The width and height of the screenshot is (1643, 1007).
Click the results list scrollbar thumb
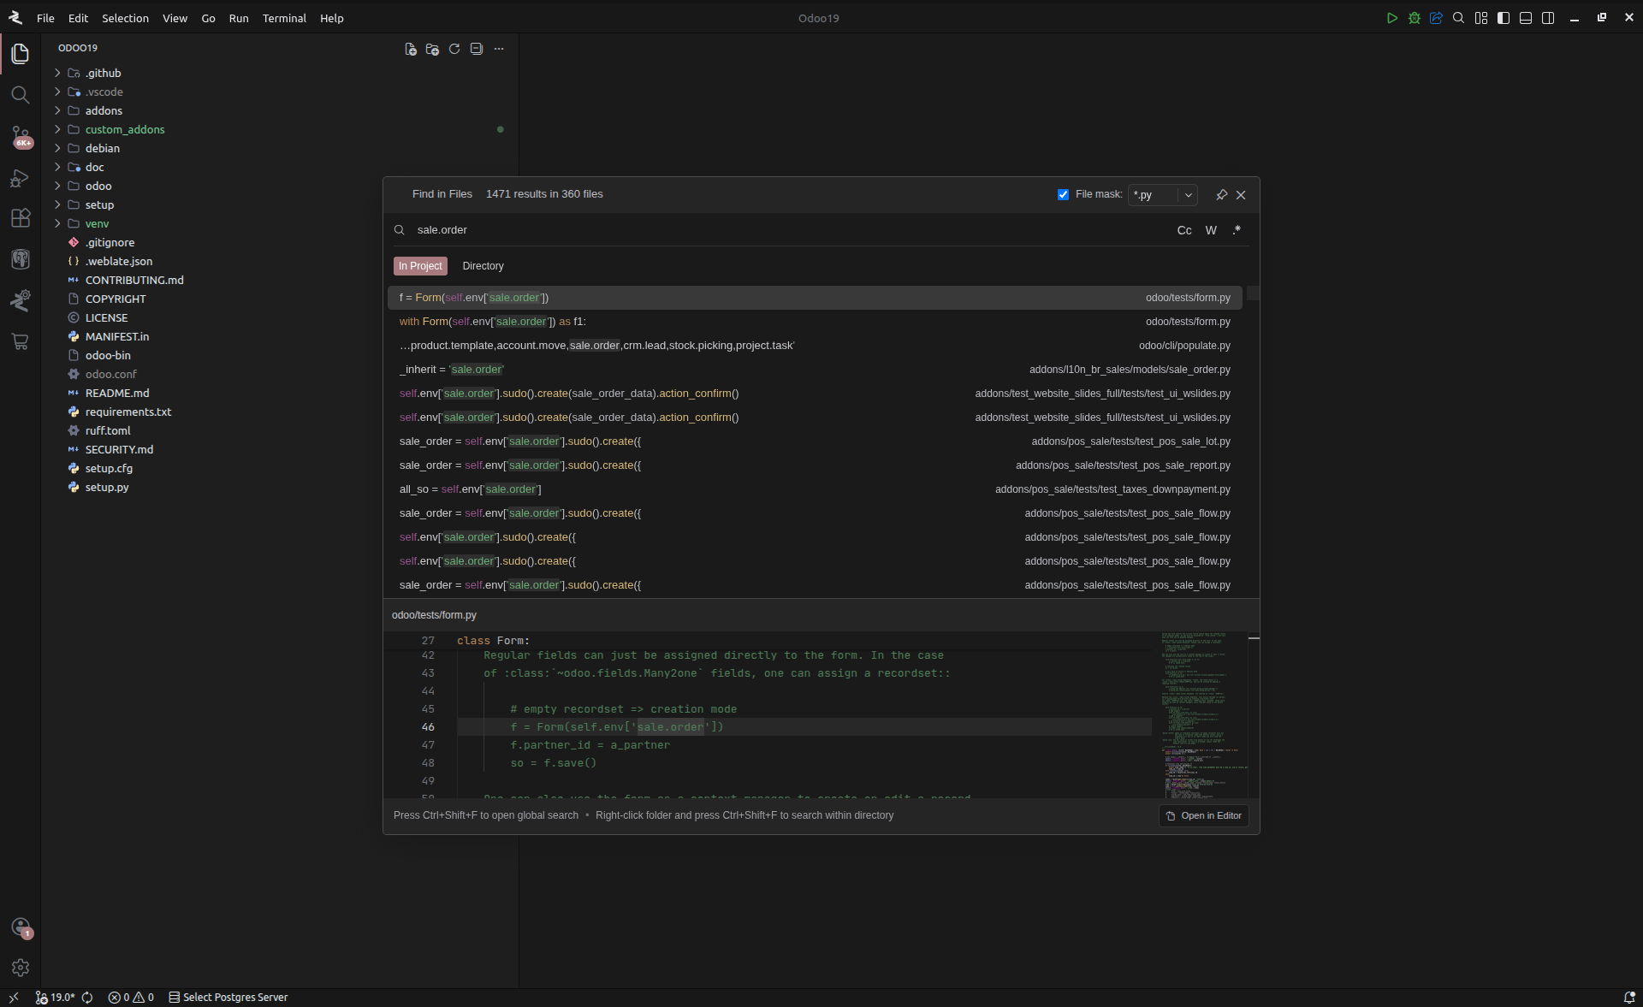pos(1253,293)
